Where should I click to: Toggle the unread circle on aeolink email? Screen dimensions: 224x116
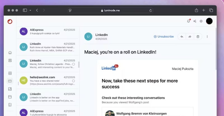point(73,81)
